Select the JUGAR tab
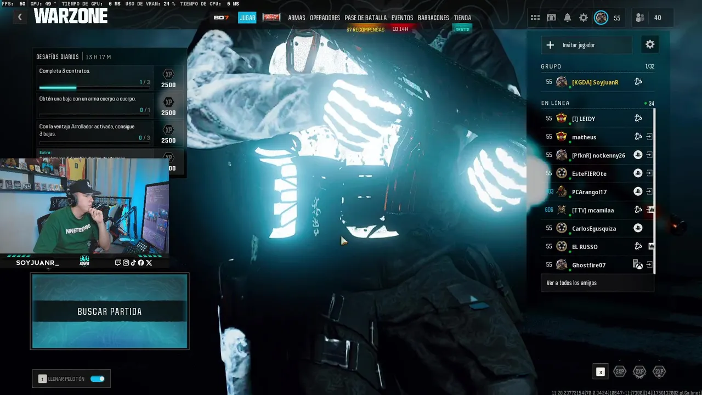The image size is (702, 395). point(247,18)
